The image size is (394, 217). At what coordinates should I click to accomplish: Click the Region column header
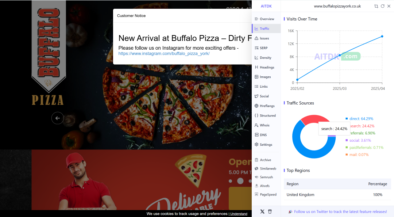pyautogui.click(x=293, y=184)
